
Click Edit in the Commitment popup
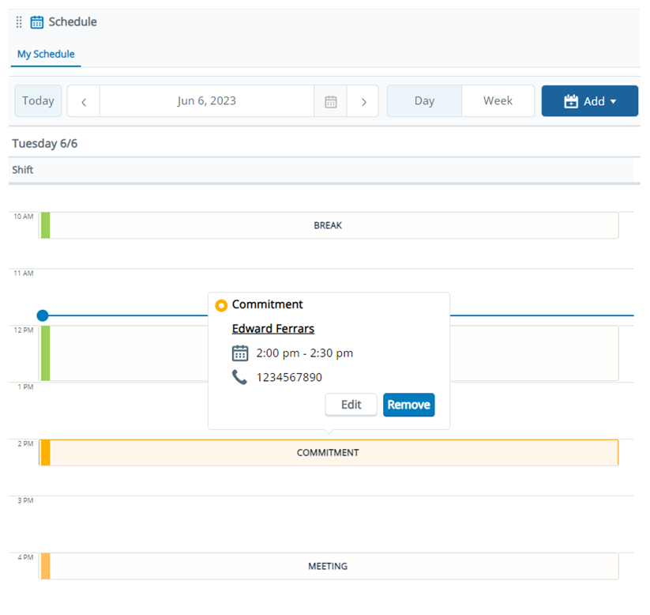coord(351,404)
